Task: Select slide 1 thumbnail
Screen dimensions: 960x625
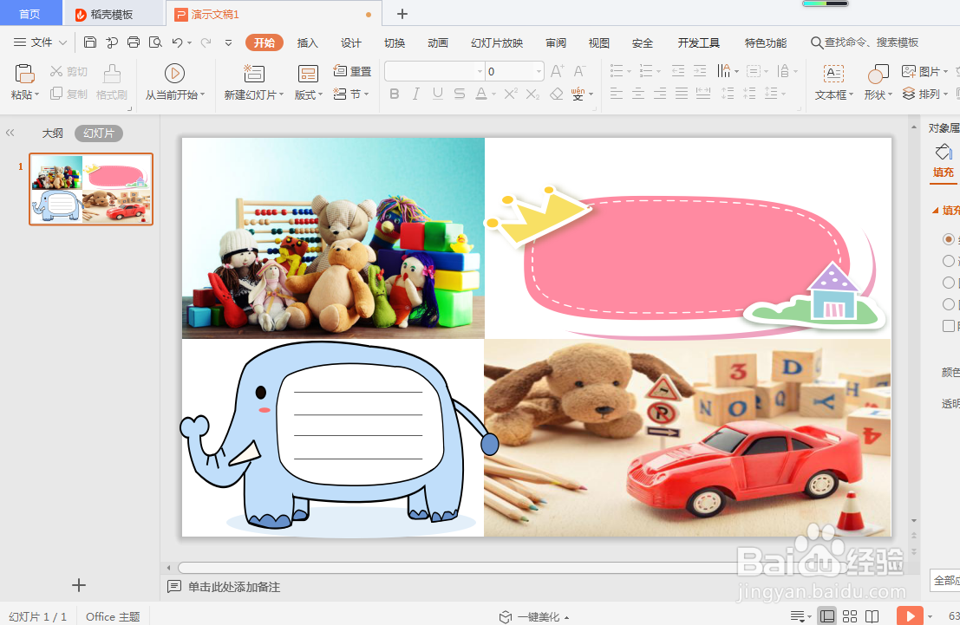Action: 91,189
